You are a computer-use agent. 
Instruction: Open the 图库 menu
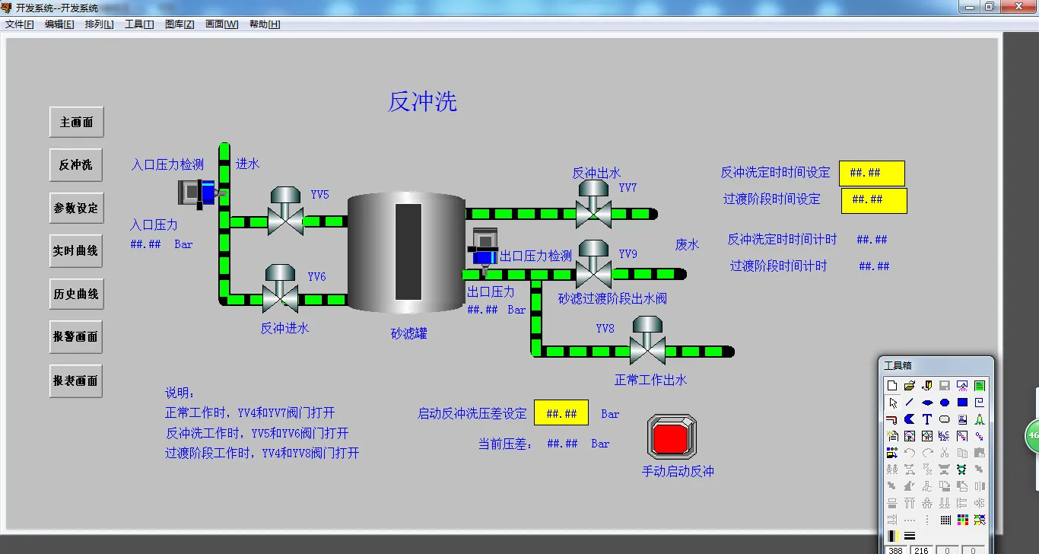point(180,24)
